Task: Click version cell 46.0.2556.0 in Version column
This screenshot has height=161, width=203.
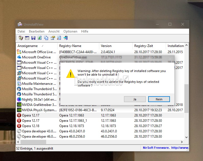Action: [109, 137]
